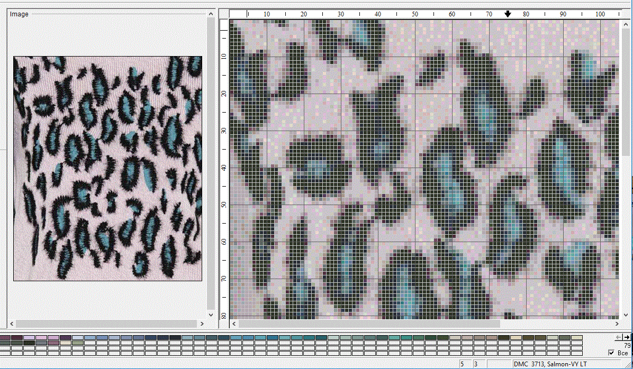The width and height of the screenshot is (633, 369).
Task: Advance the palette with the right arrow
Action: point(627,337)
